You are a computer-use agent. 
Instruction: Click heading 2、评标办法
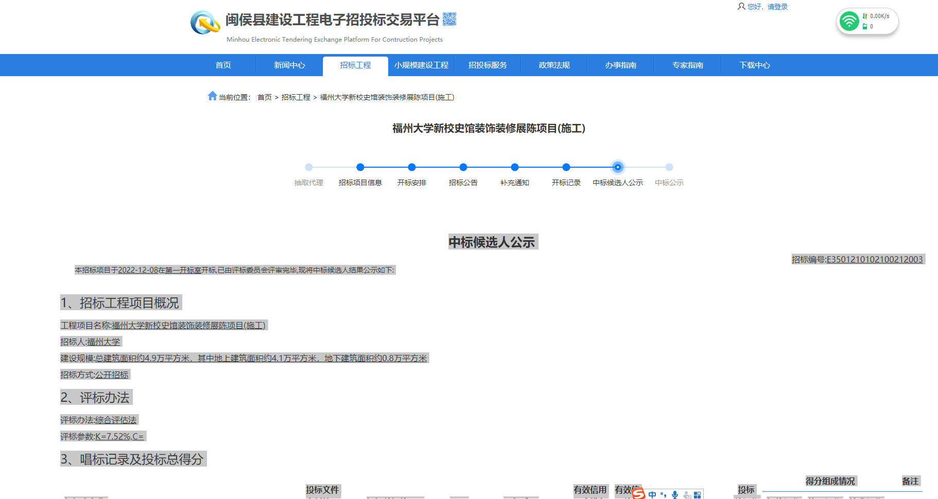click(x=96, y=397)
